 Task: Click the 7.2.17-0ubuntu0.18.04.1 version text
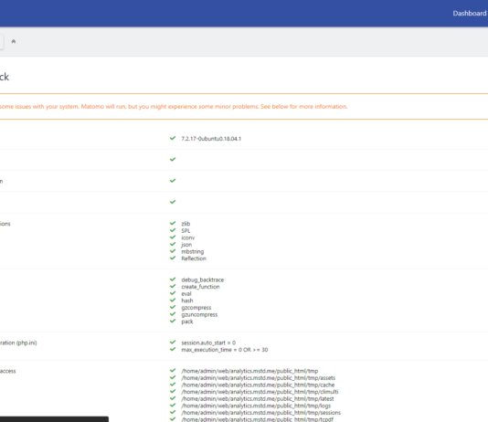(211, 139)
